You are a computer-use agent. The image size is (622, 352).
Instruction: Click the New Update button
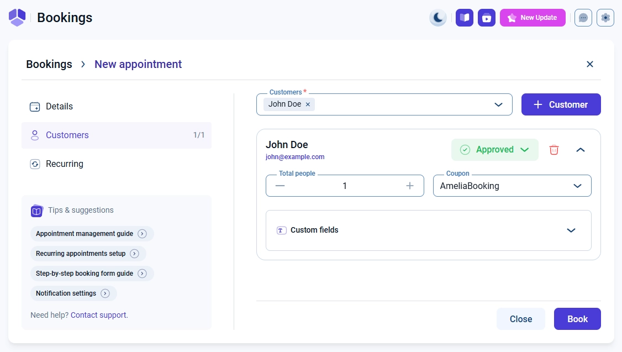[x=533, y=18]
